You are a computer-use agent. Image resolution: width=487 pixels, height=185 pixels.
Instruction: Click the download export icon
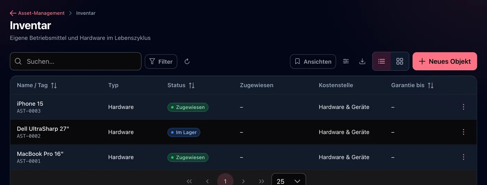(362, 61)
